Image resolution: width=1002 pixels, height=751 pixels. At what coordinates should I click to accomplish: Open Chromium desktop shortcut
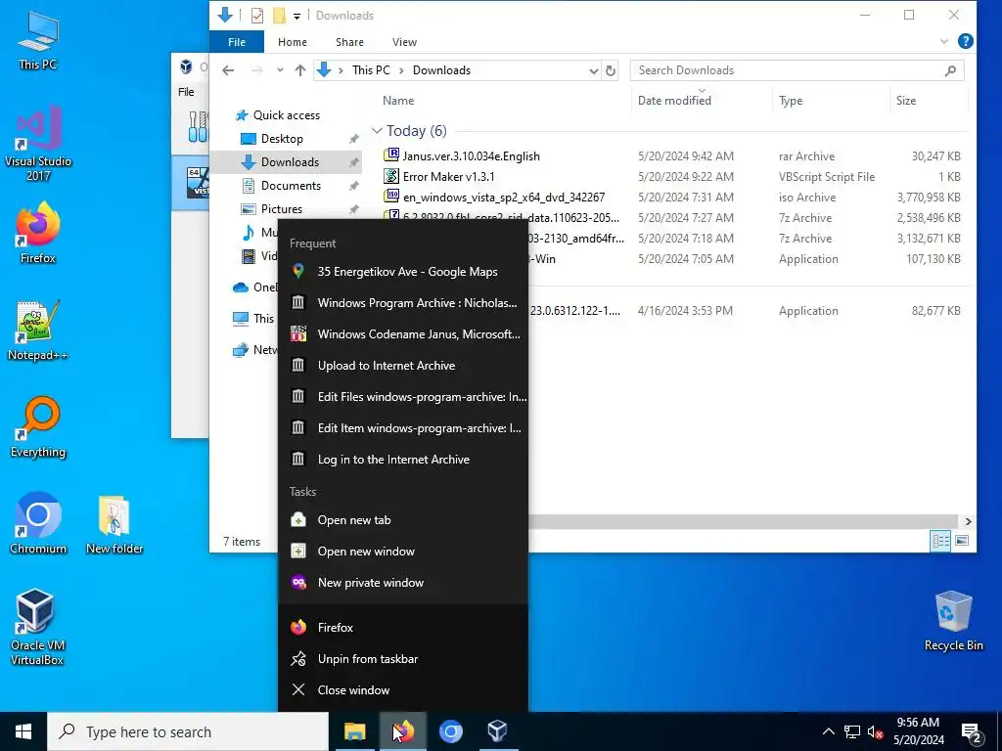pos(38,524)
